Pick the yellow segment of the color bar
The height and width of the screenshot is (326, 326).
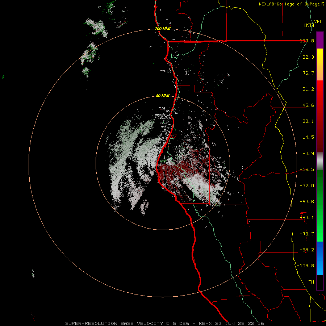point(320,57)
